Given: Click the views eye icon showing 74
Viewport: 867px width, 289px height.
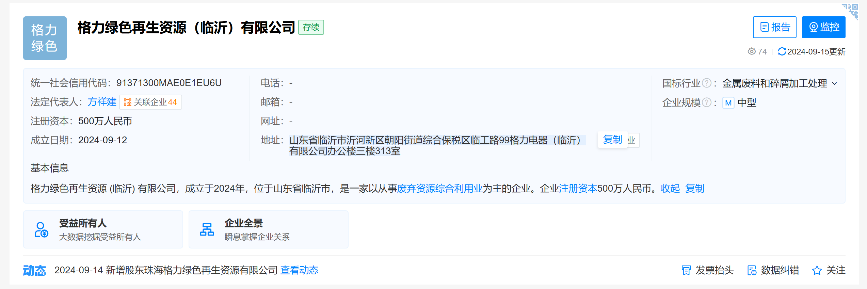Looking at the screenshot, I should point(751,52).
